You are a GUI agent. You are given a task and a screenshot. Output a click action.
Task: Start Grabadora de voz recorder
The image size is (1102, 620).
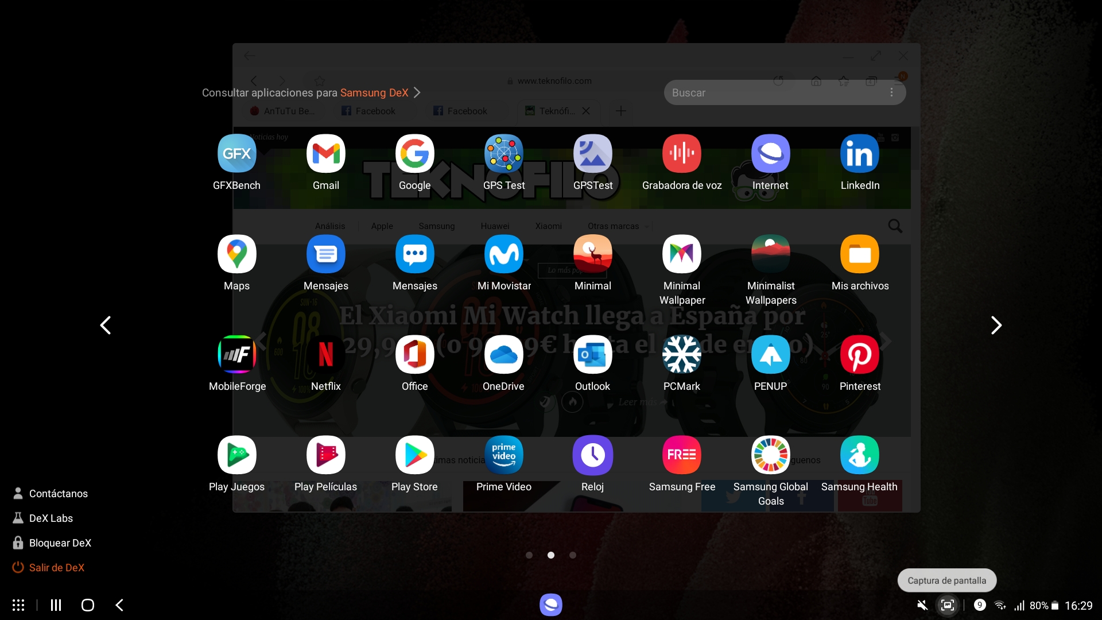click(681, 154)
